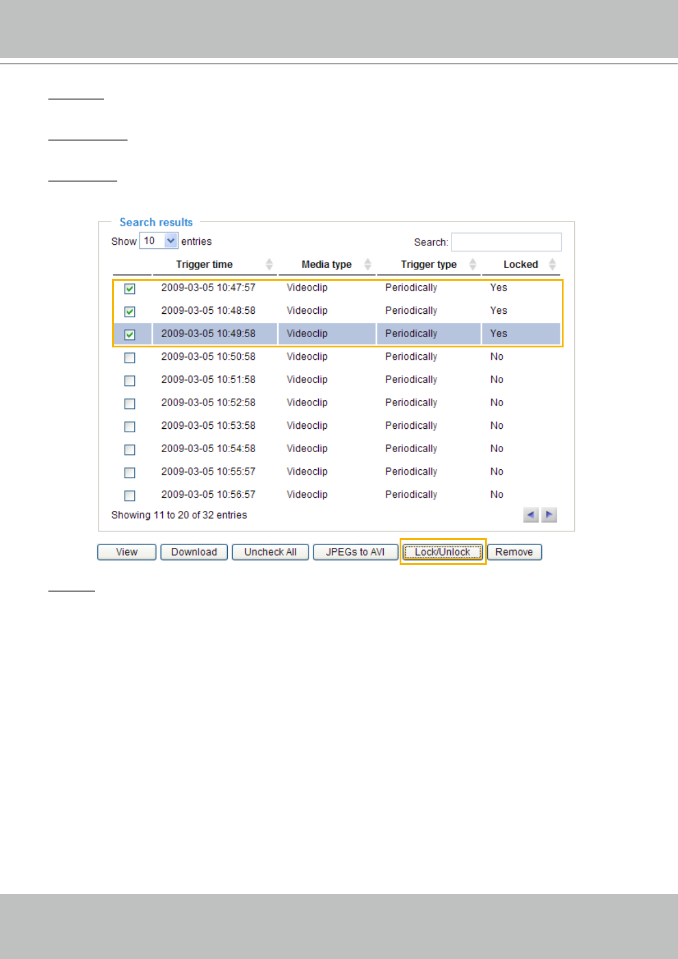Click the Remove button

coord(514,552)
